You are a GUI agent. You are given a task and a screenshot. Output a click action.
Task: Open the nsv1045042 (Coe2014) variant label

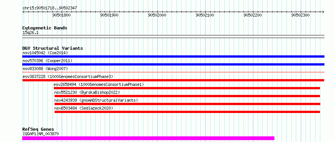click(45, 53)
